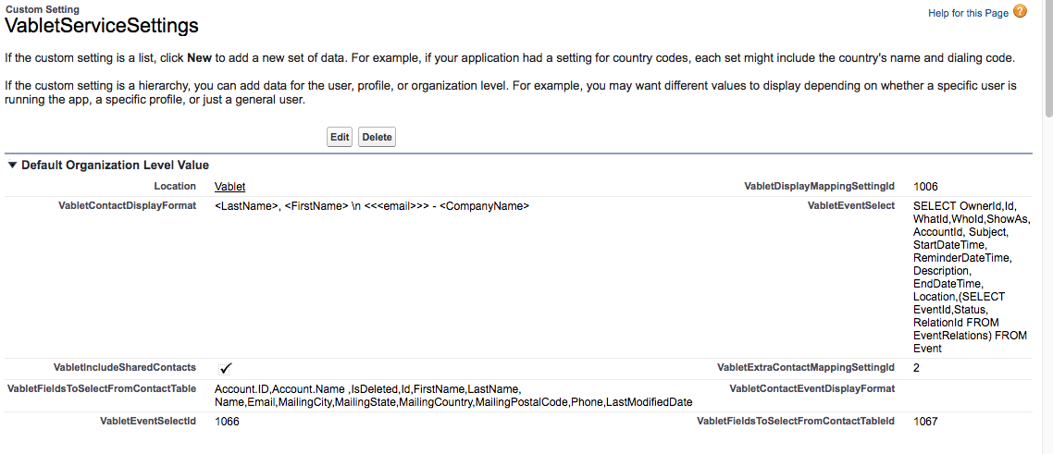
Task: Click the VabletDisplayMappingSettingId label
Action: pos(819,187)
